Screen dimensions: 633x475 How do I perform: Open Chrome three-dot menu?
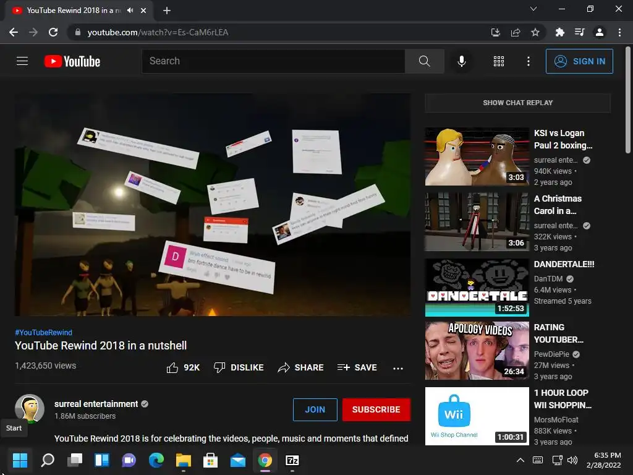[x=619, y=32]
